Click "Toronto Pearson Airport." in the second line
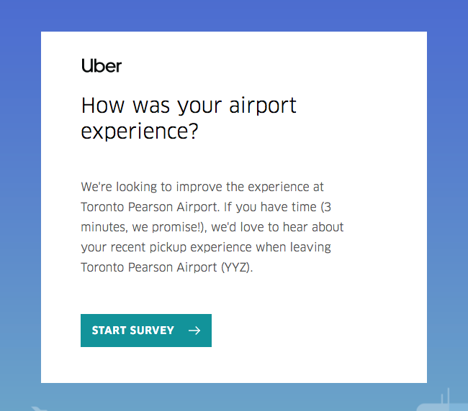468x411 pixels. pyautogui.click(x=150, y=207)
